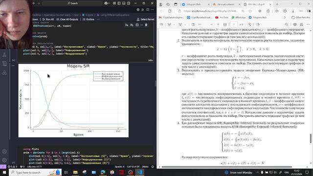Run cell and below via second cell toolbar icon
The height and width of the screenshot is (176, 313).
click(x=132, y=25)
